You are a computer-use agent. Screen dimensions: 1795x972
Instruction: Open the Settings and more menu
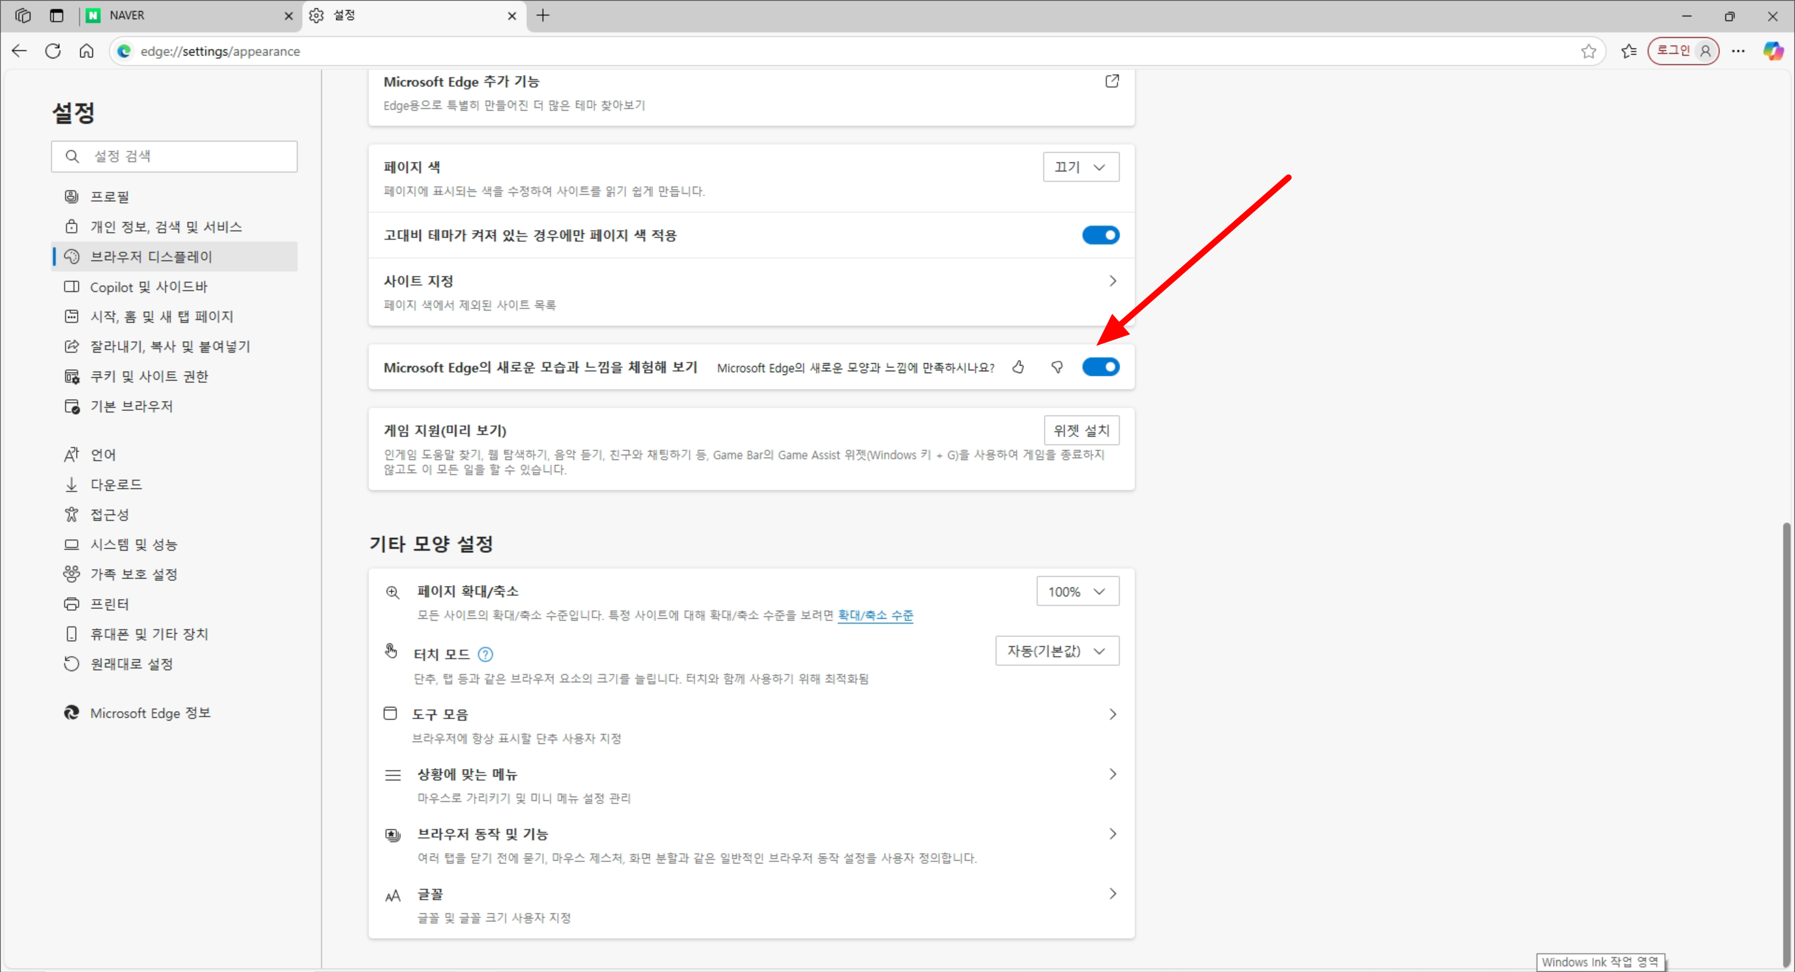click(1738, 51)
